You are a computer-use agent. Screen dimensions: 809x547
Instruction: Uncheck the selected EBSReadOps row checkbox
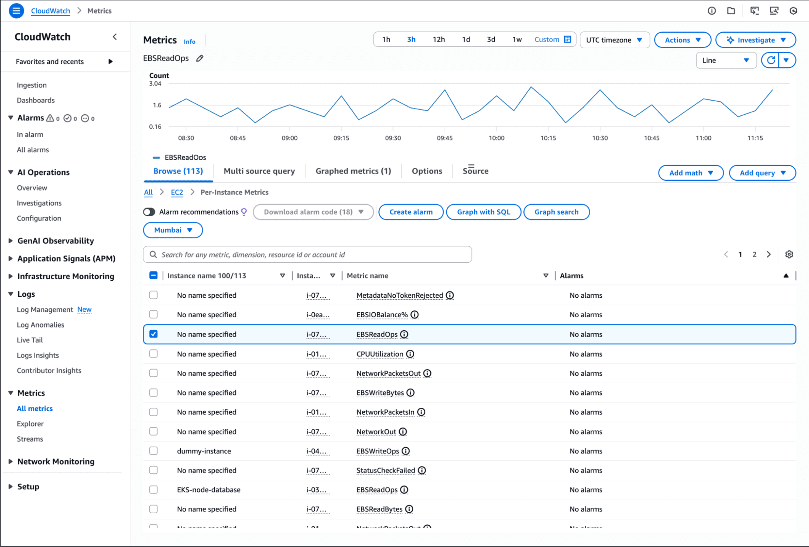point(153,334)
